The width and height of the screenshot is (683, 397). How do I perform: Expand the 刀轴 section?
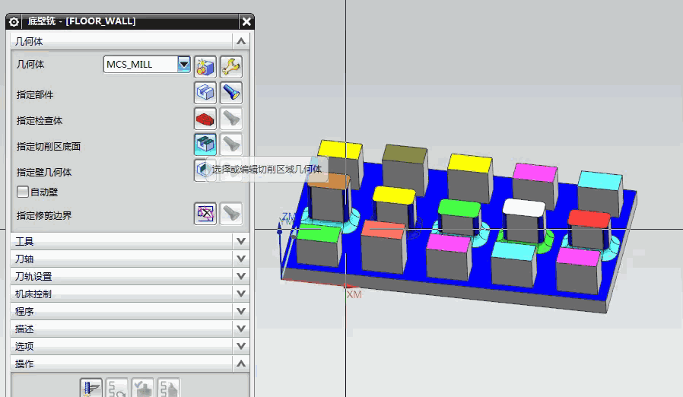[x=241, y=259]
